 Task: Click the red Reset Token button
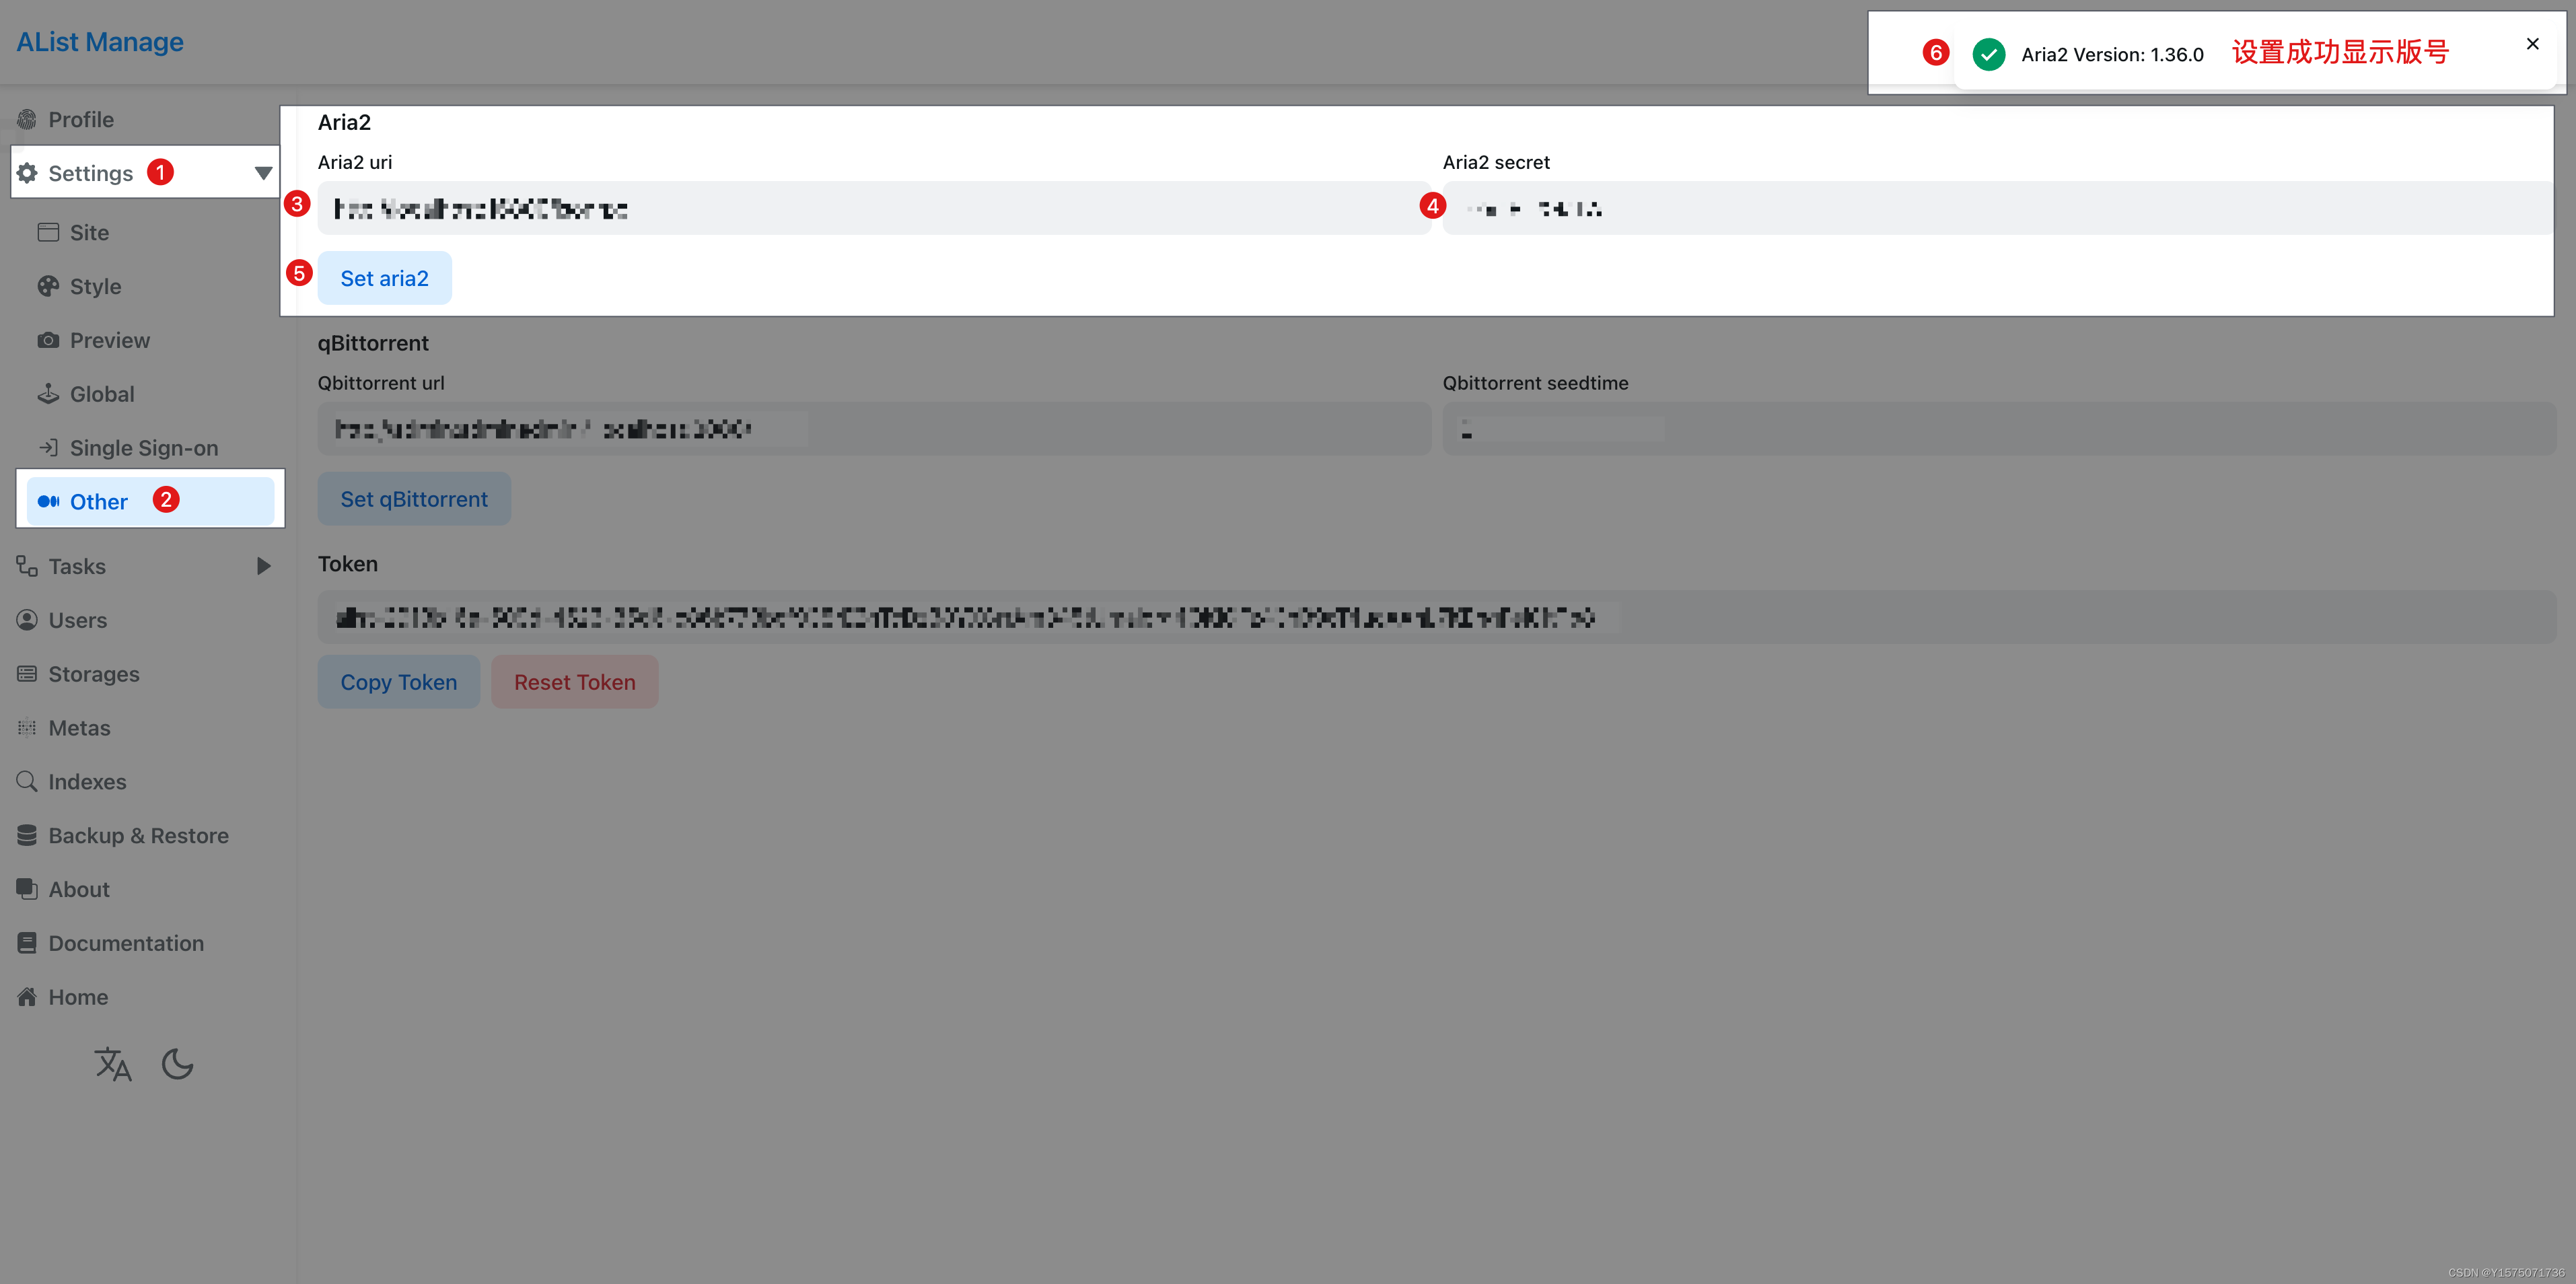click(574, 682)
